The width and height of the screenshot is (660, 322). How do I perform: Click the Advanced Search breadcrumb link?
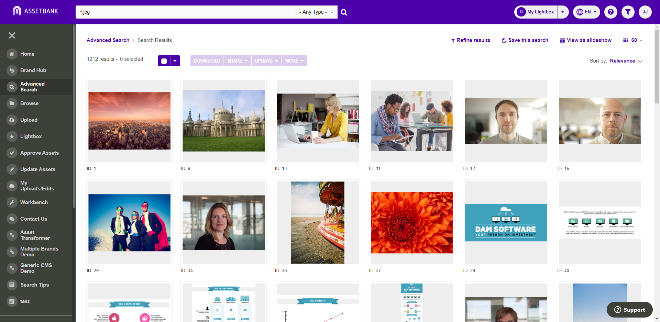[x=108, y=40]
